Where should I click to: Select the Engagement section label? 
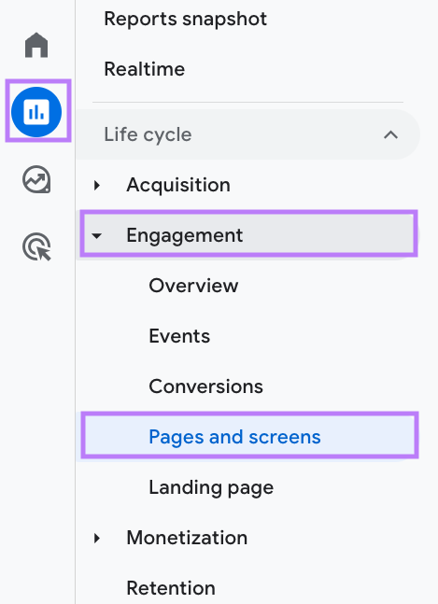click(185, 235)
